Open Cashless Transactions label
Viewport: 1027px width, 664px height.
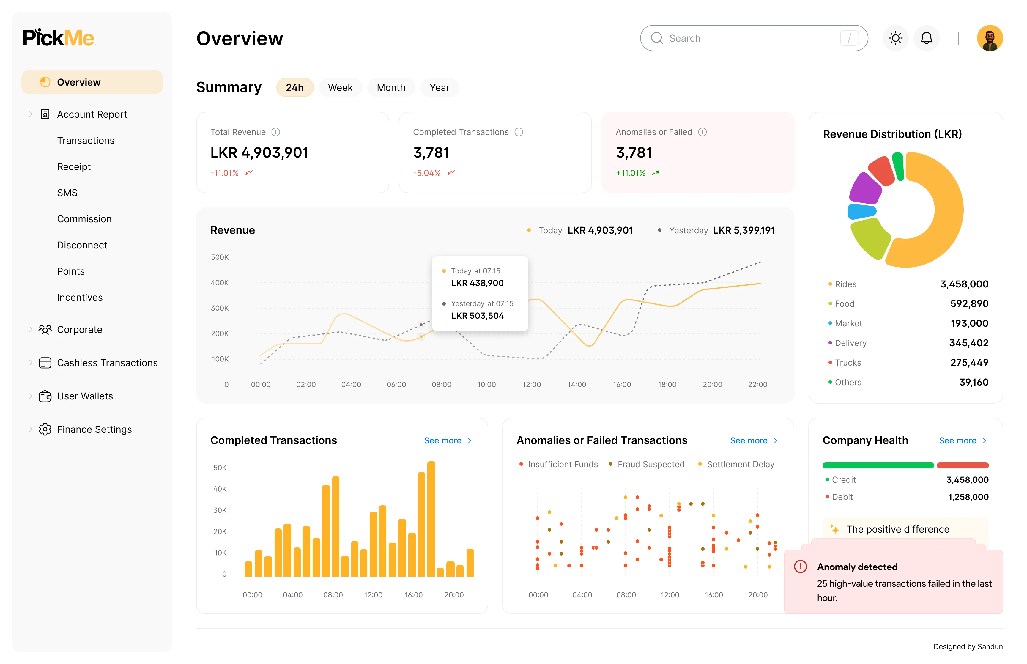pos(107,363)
